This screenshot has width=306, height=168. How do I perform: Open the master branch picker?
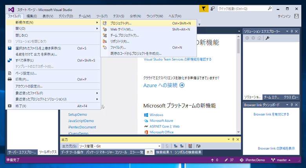click(280, 160)
